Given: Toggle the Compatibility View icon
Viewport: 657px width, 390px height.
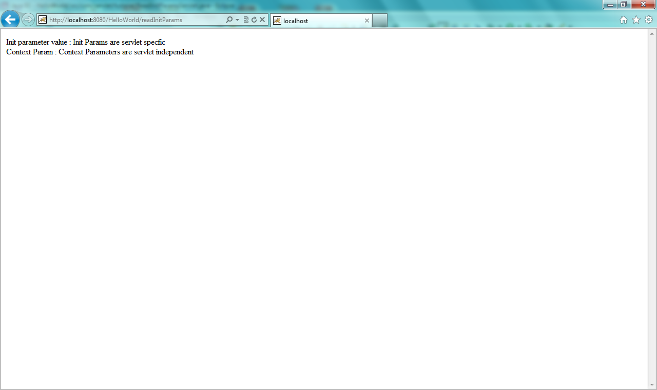Looking at the screenshot, I should pyautogui.click(x=246, y=20).
